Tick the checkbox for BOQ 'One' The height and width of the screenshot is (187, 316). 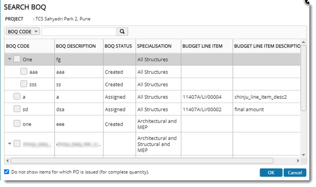coord(17,59)
